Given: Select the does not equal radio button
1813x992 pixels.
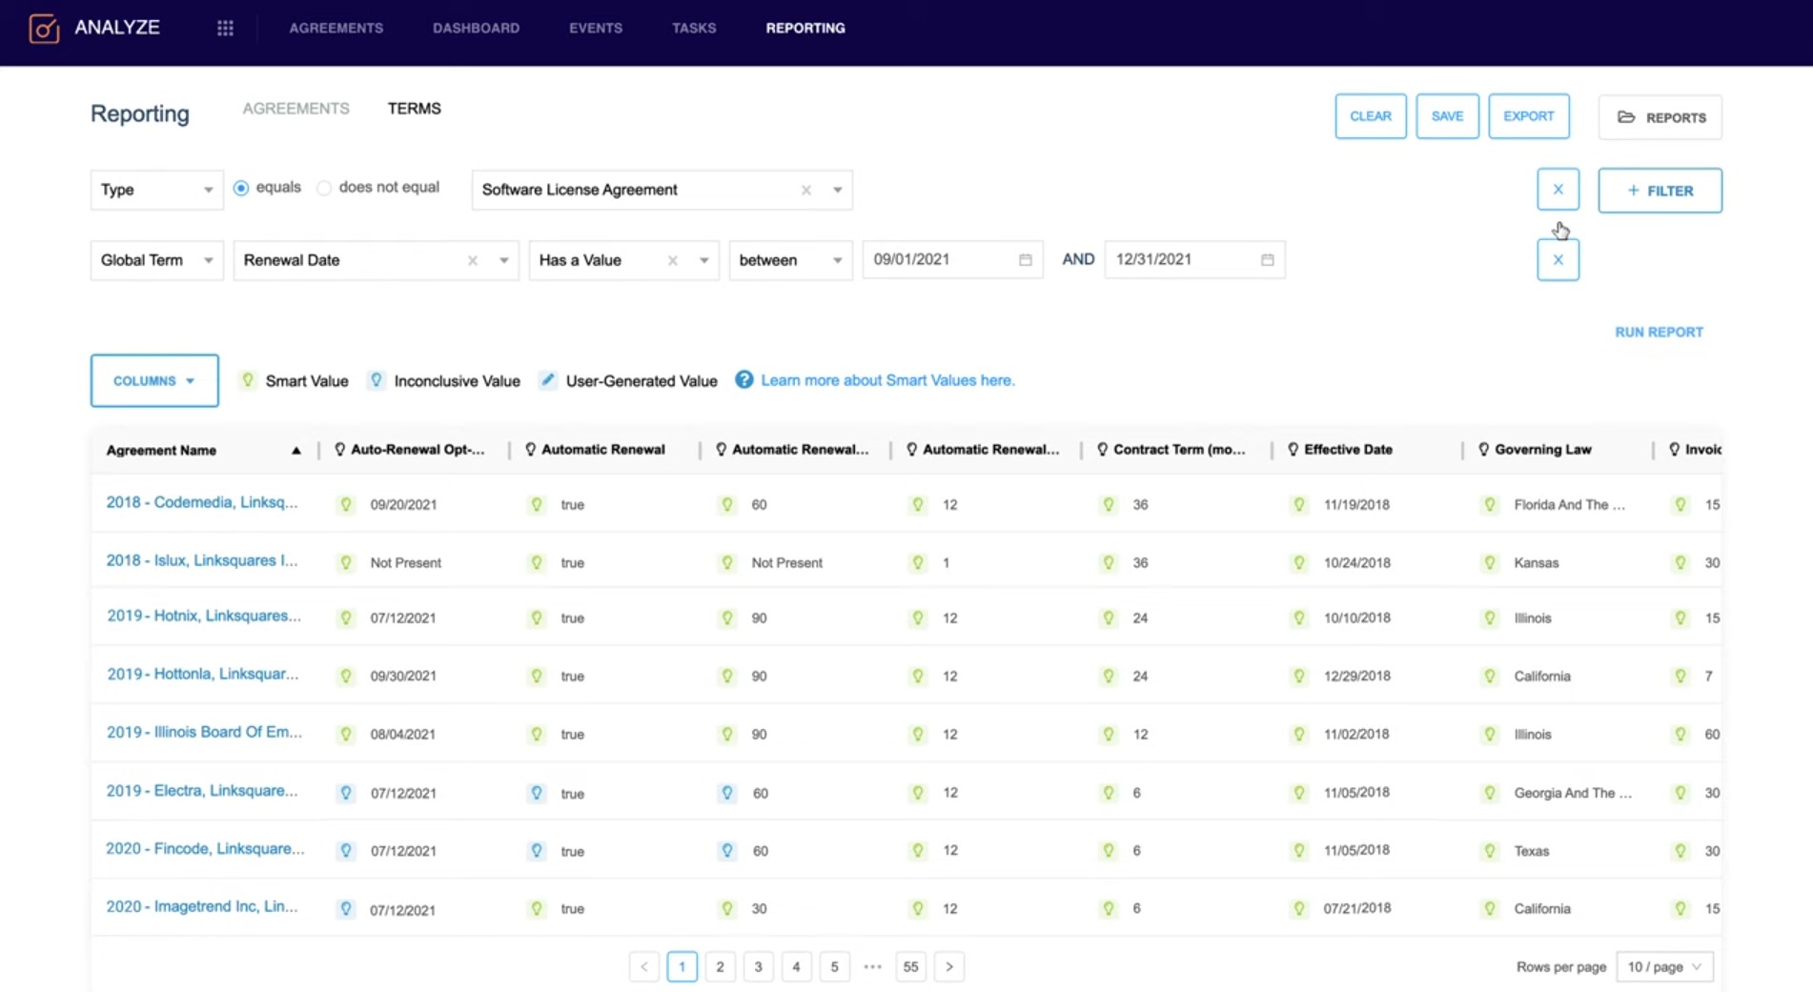Looking at the screenshot, I should (x=324, y=188).
